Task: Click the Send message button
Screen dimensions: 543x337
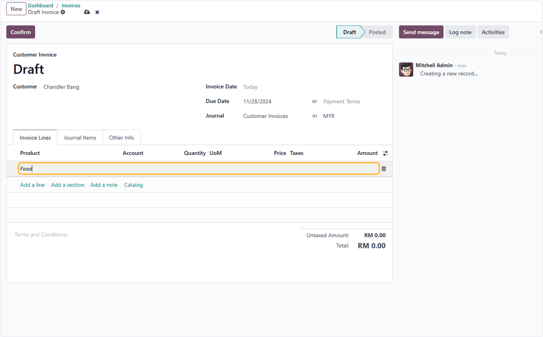Action: [421, 32]
